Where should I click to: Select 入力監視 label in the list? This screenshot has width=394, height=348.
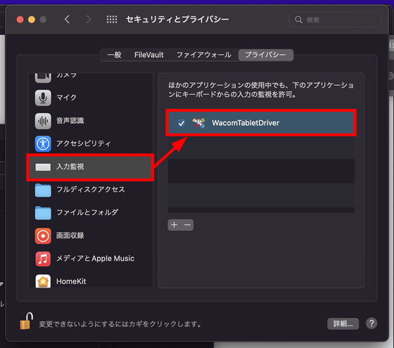[x=70, y=167]
